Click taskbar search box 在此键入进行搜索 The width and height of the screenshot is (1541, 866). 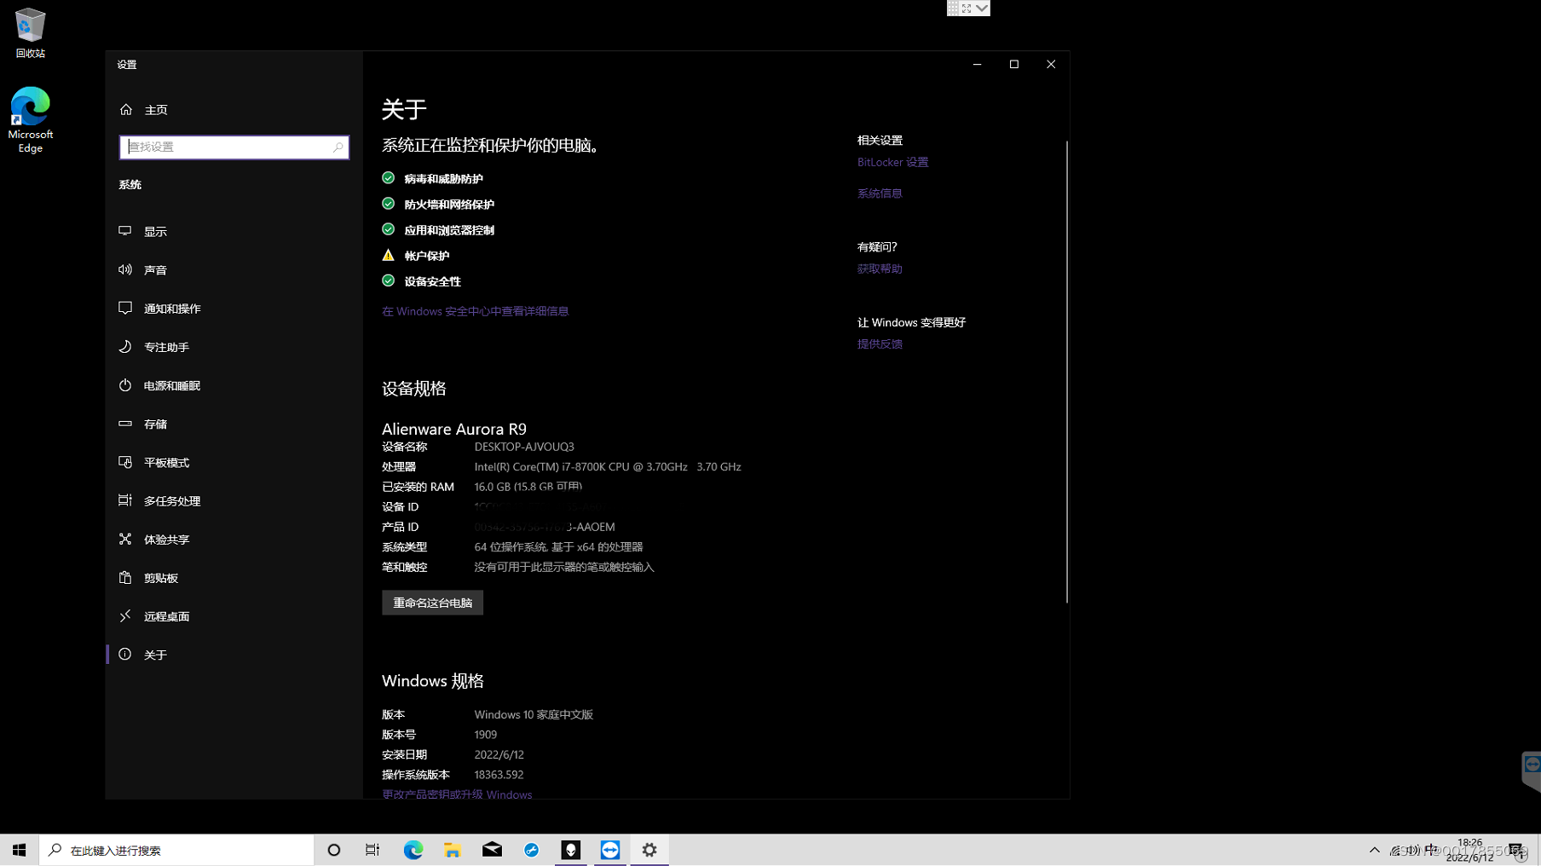[x=176, y=850]
